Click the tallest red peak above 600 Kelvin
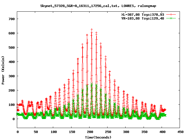The height and width of the screenshot is (140, 186). (92, 29)
